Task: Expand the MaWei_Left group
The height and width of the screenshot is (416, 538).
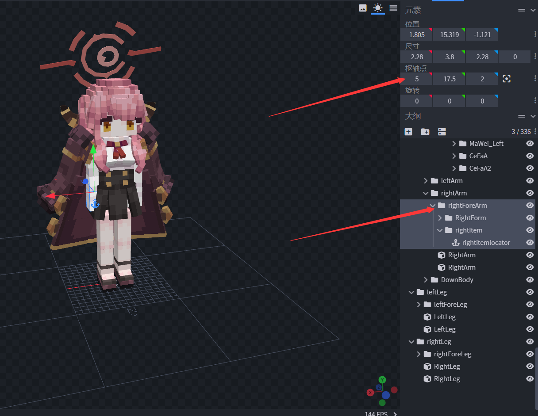Action: click(x=454, y=144)
